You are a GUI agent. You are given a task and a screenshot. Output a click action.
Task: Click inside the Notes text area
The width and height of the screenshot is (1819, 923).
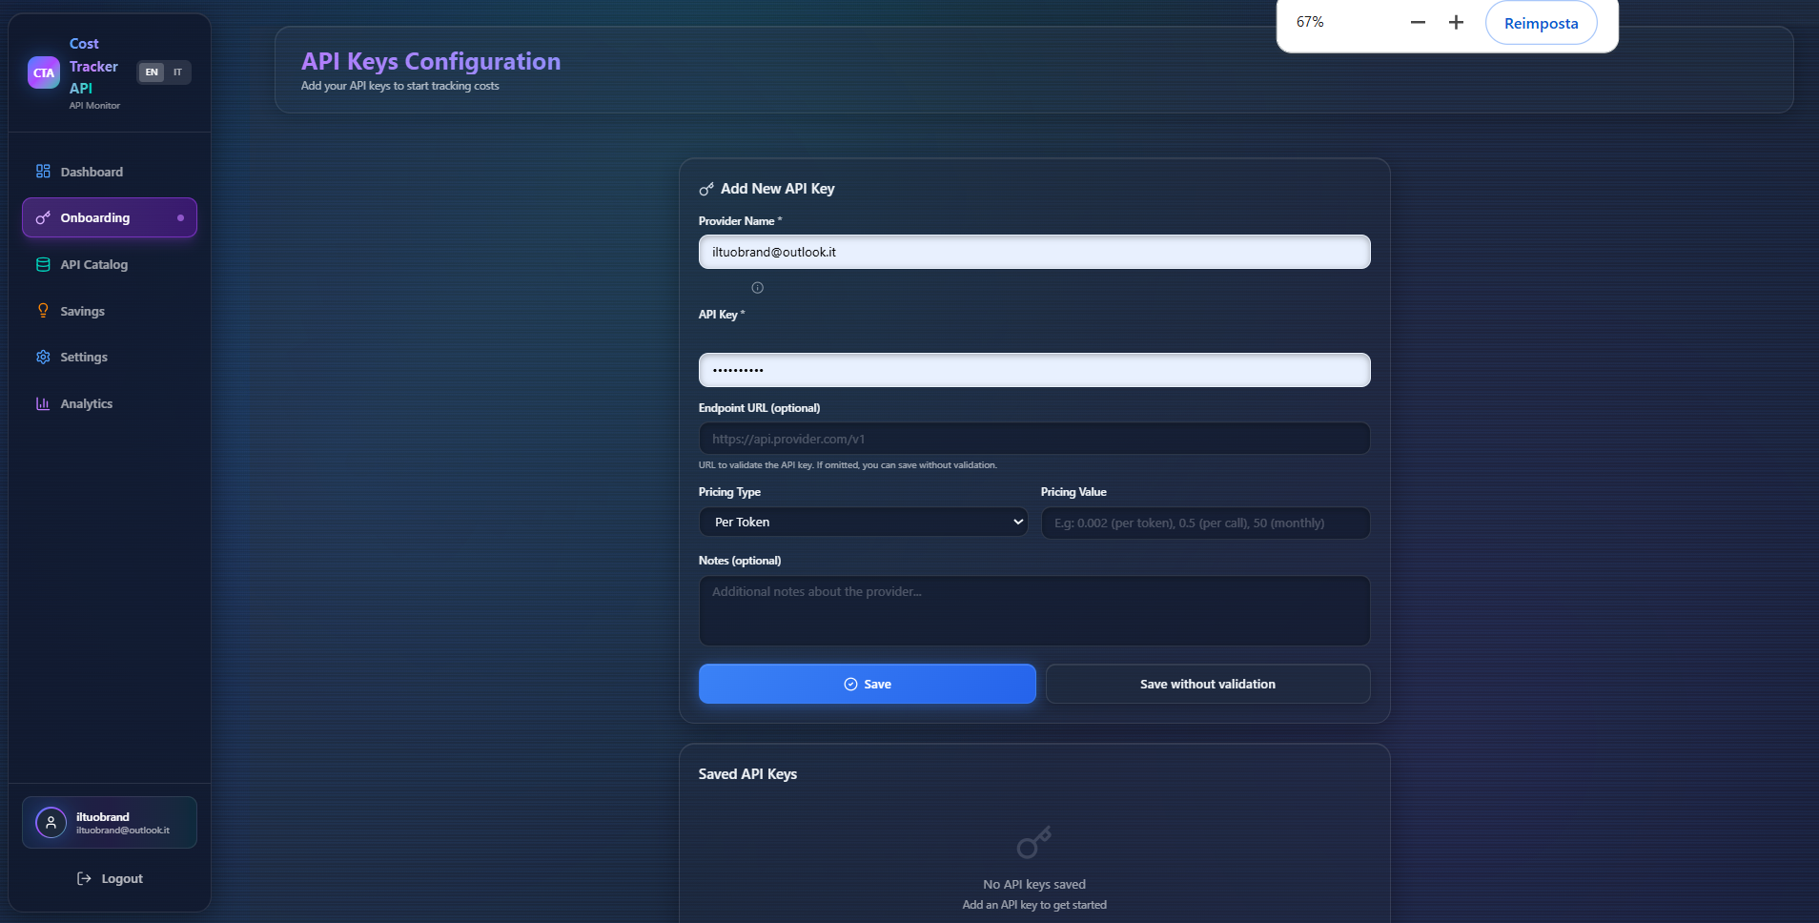point(1033,610)
